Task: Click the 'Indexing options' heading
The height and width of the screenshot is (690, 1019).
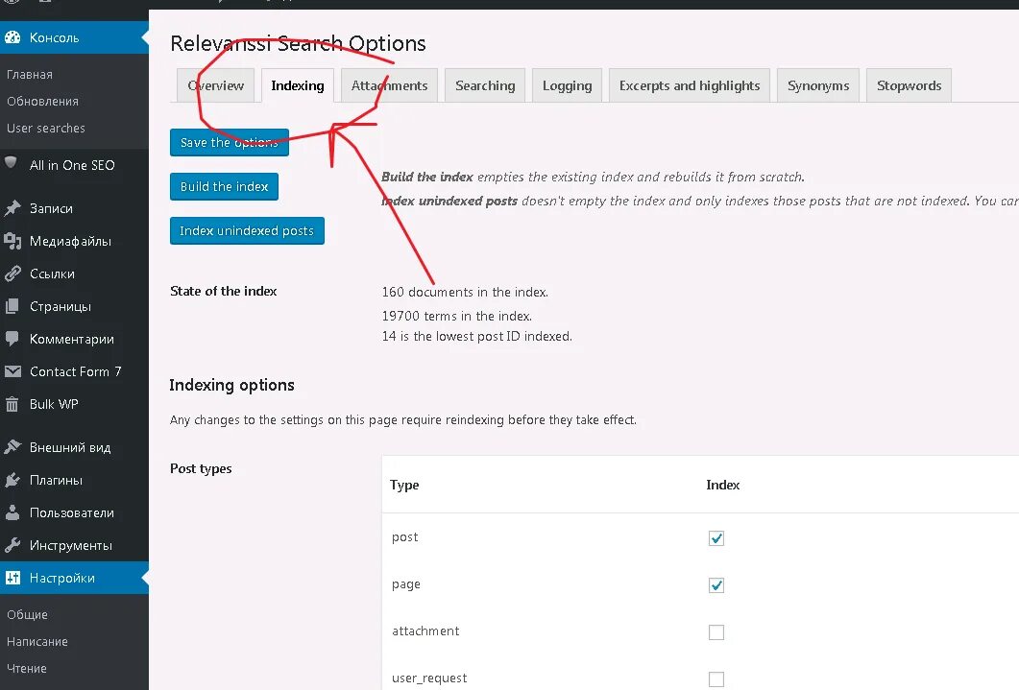Action: [232, 385]
